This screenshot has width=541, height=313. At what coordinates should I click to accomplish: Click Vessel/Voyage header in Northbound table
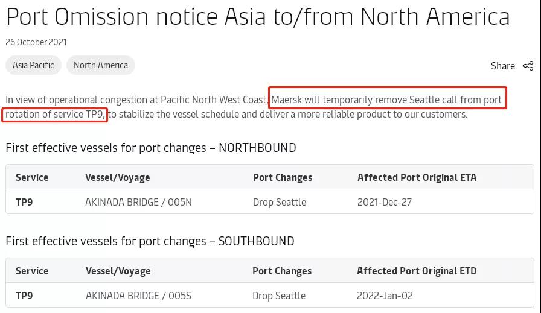(118, 177)
